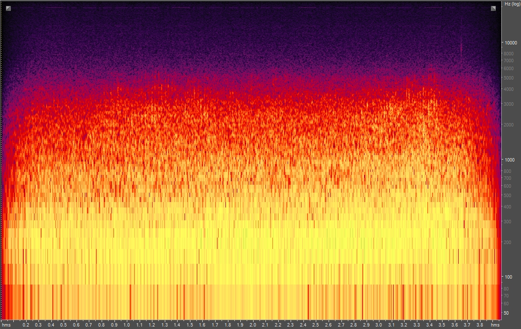Click the 300 Hz frequency ruler mark

pyautogui.click(x=507, y=221)
